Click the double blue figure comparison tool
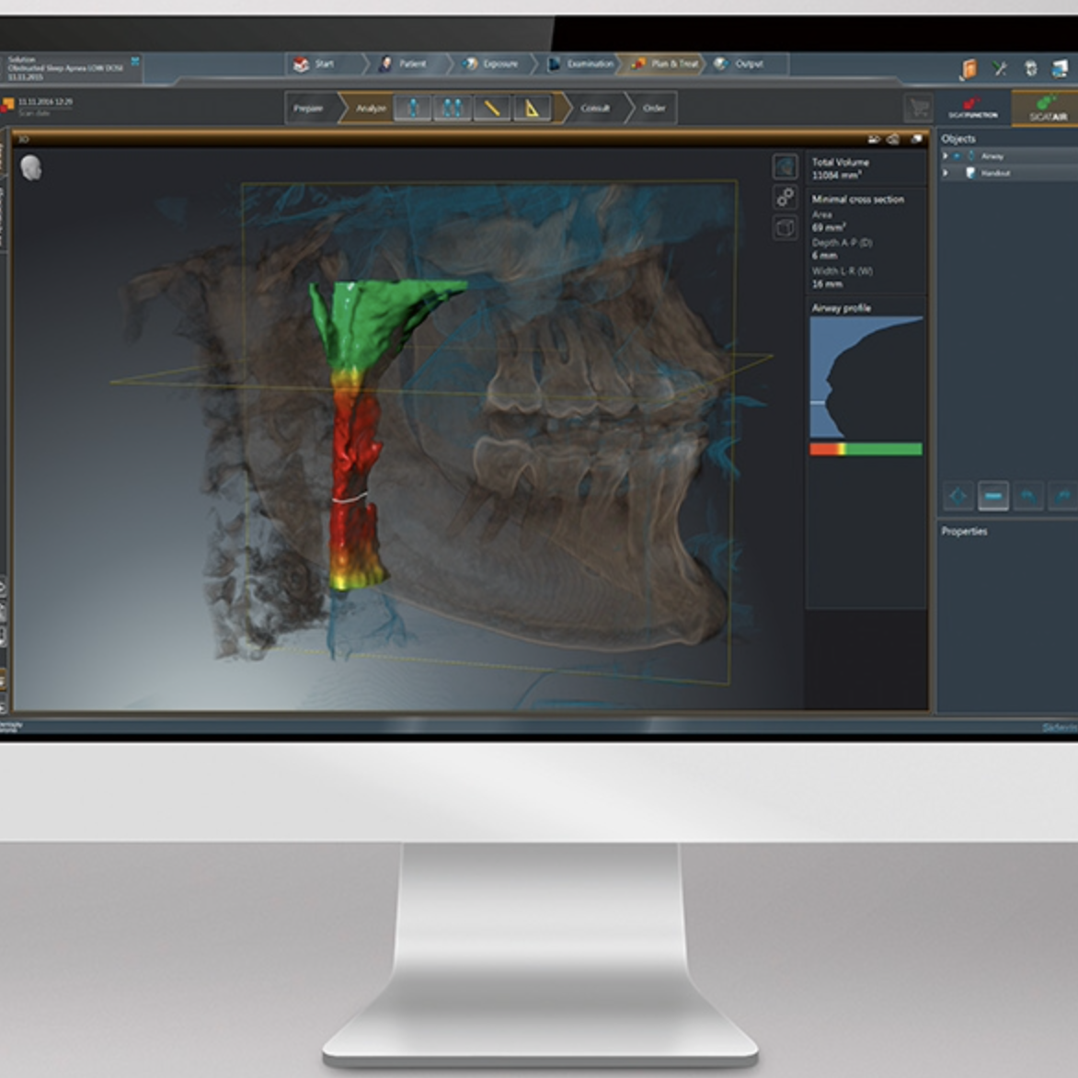Screen dimensions: 1078x1078 453,109
